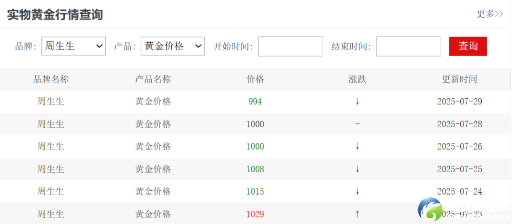Click the date 2025-07-26
This screenshot has height=224, width=514.
pos(460,147)
